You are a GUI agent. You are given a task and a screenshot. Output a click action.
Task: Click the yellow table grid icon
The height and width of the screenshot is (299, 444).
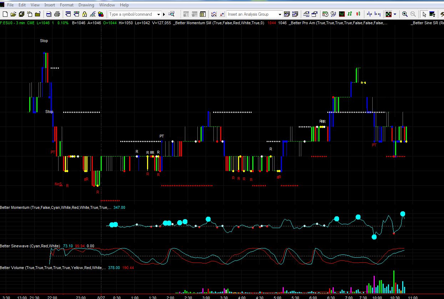click(x=202, y=14)
